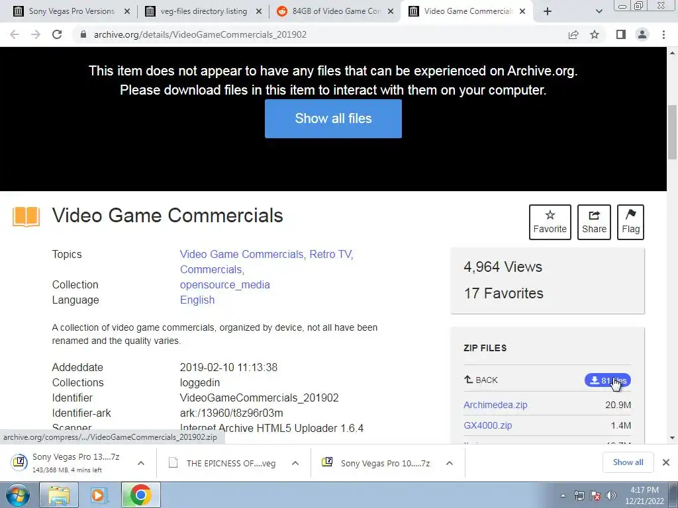Open the opensource_media collection link

tap(225, 284)
